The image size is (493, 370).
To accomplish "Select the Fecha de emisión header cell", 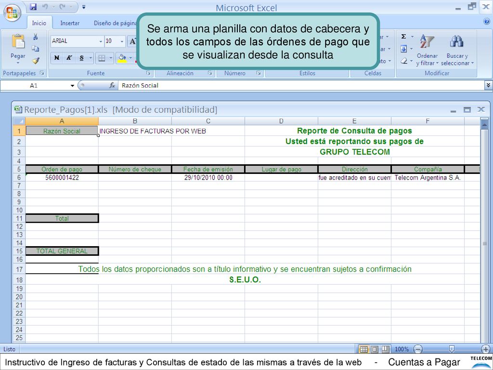I will tap(208, 169).
